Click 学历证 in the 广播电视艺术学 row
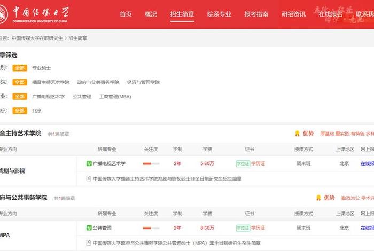Viewport: 374px width, 251px height. (258, 163)
